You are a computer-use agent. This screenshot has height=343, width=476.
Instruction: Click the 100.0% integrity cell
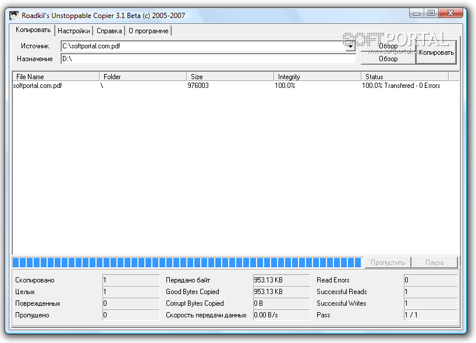pyautogui.click(x=285, y=86)
